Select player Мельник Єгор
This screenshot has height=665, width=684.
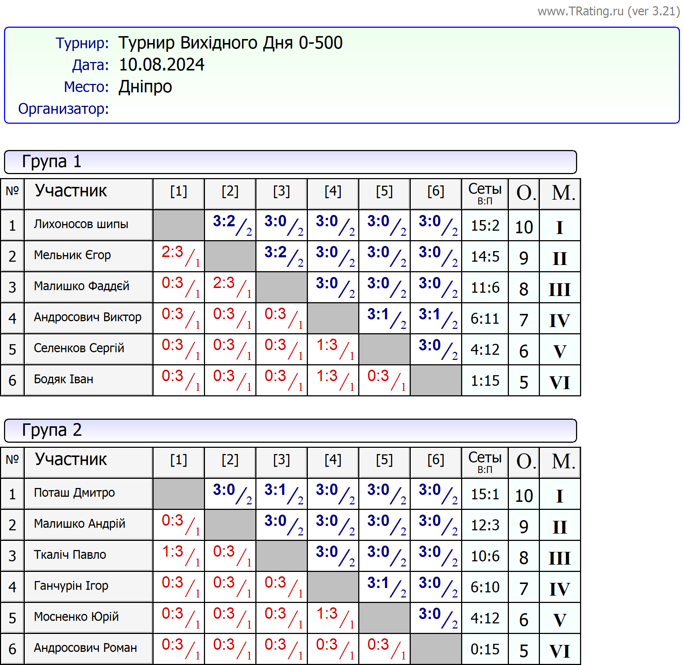[72, 255]
